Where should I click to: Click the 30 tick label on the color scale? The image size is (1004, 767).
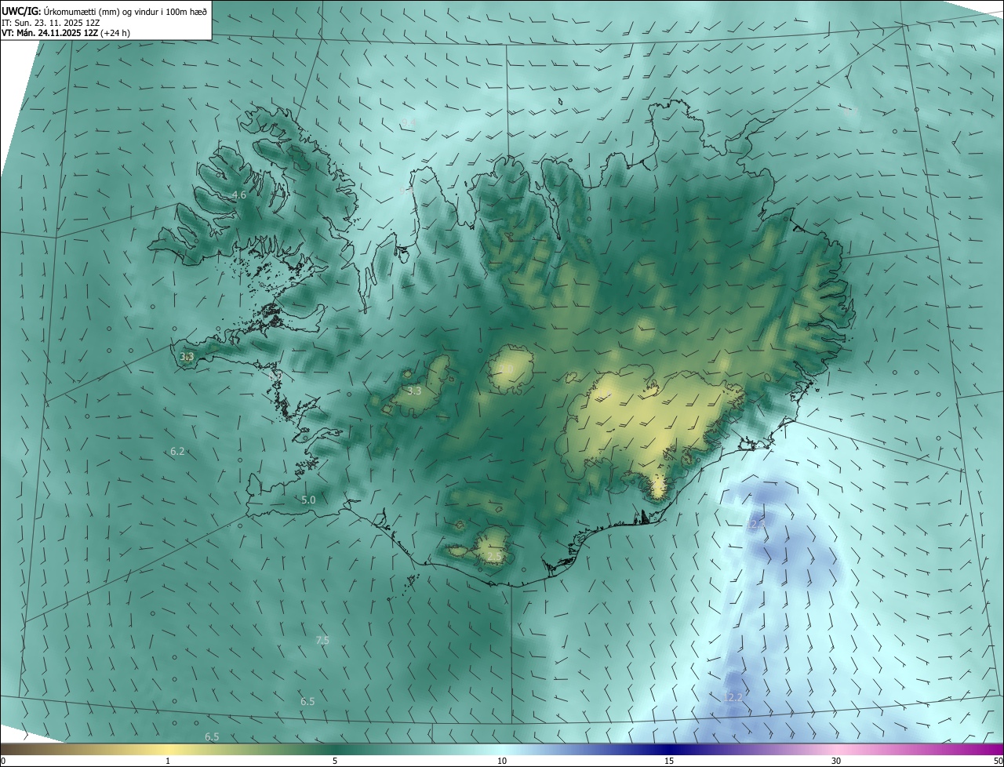[x=836, y=761]
